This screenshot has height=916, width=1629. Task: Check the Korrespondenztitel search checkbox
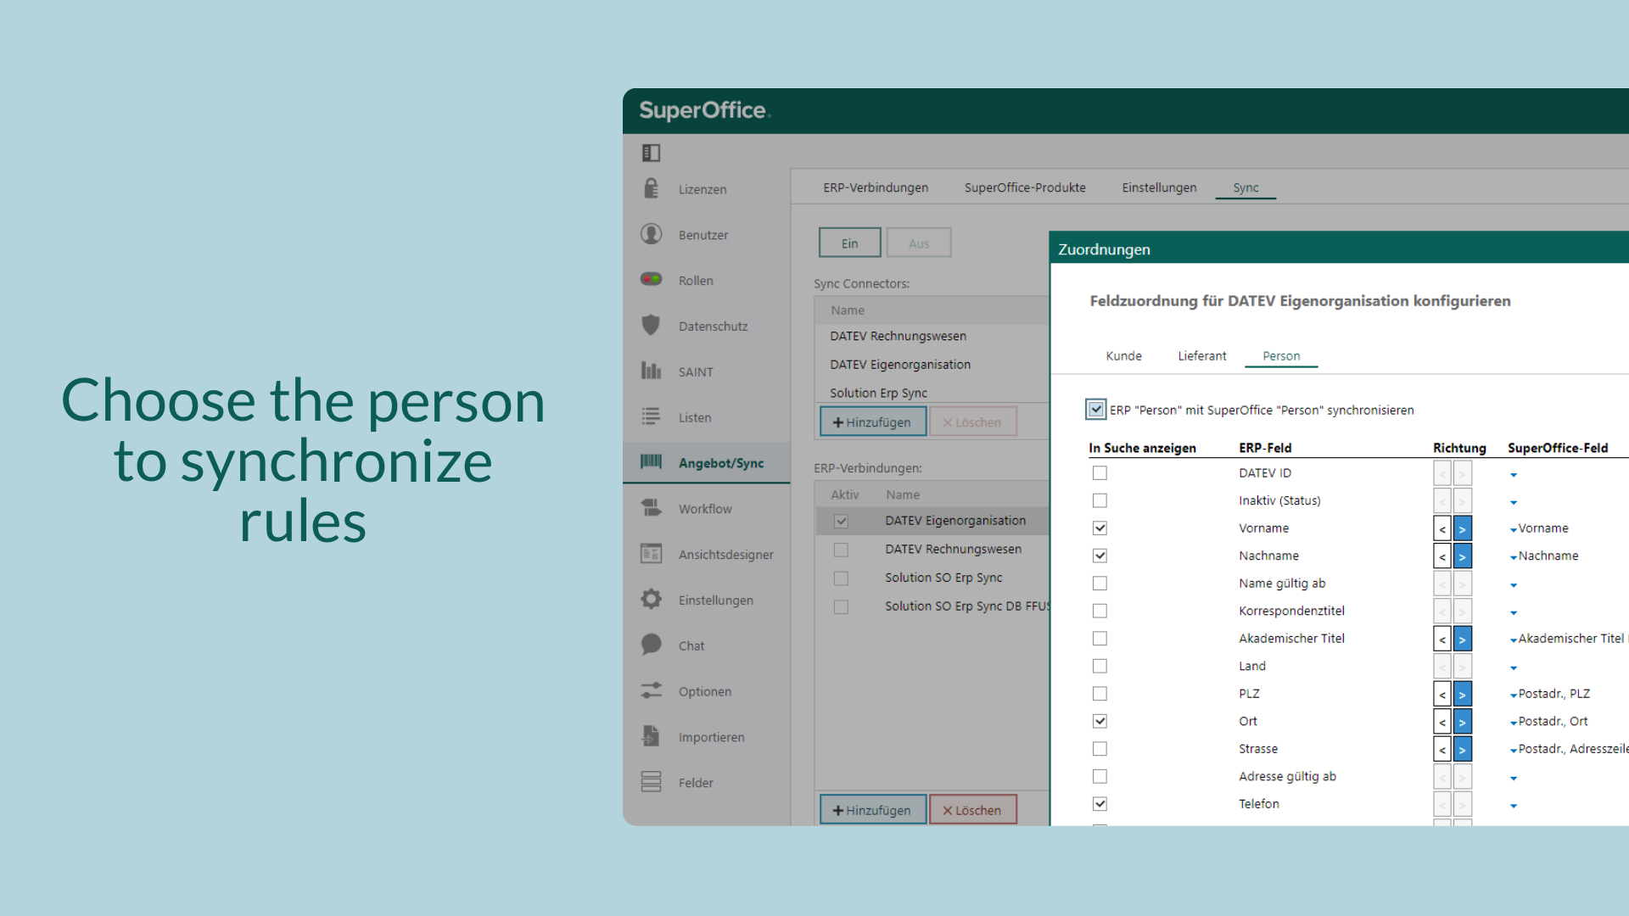[1100, 611]
